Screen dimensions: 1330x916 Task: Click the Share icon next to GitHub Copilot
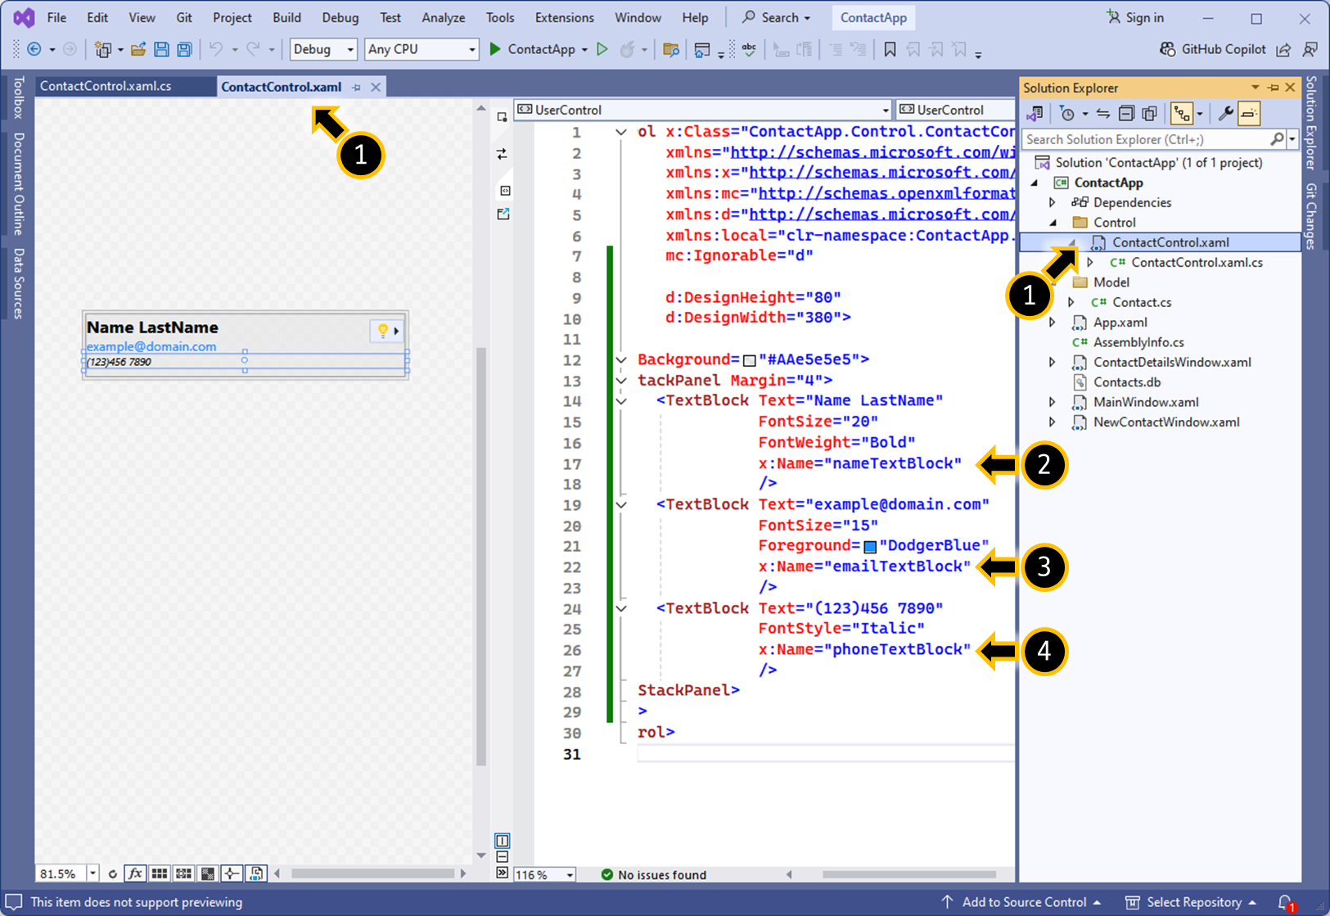coord(1283,49)
